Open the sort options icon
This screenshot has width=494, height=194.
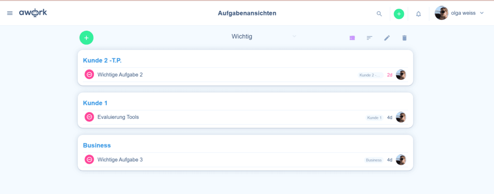370,38
